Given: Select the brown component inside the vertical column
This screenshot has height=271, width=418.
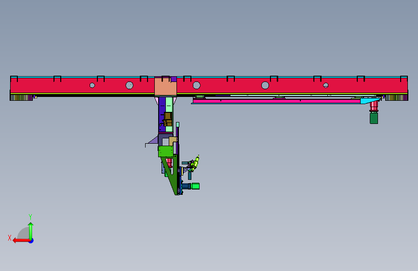Looking at the screenshot, I should [168, 119].
